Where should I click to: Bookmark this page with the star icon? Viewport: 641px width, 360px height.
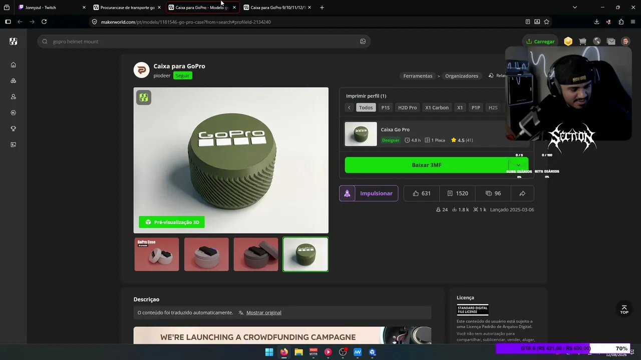click(x=546, y=21)
